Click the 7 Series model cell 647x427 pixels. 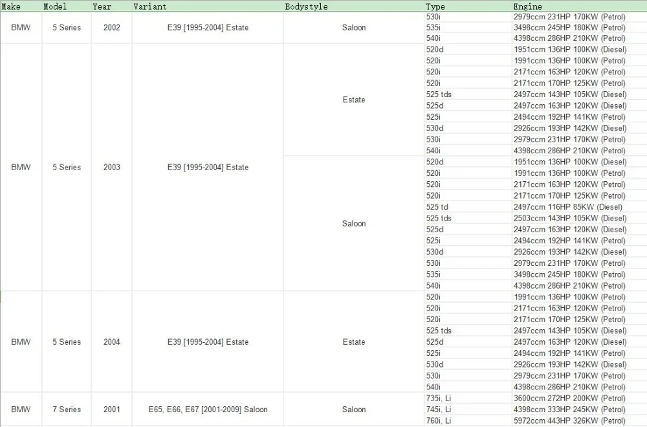(x=67, y=410)
